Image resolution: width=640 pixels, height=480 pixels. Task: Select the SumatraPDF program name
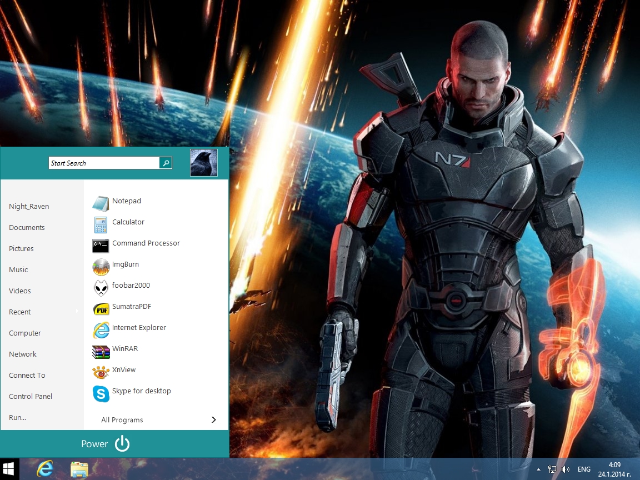point(132,307)
